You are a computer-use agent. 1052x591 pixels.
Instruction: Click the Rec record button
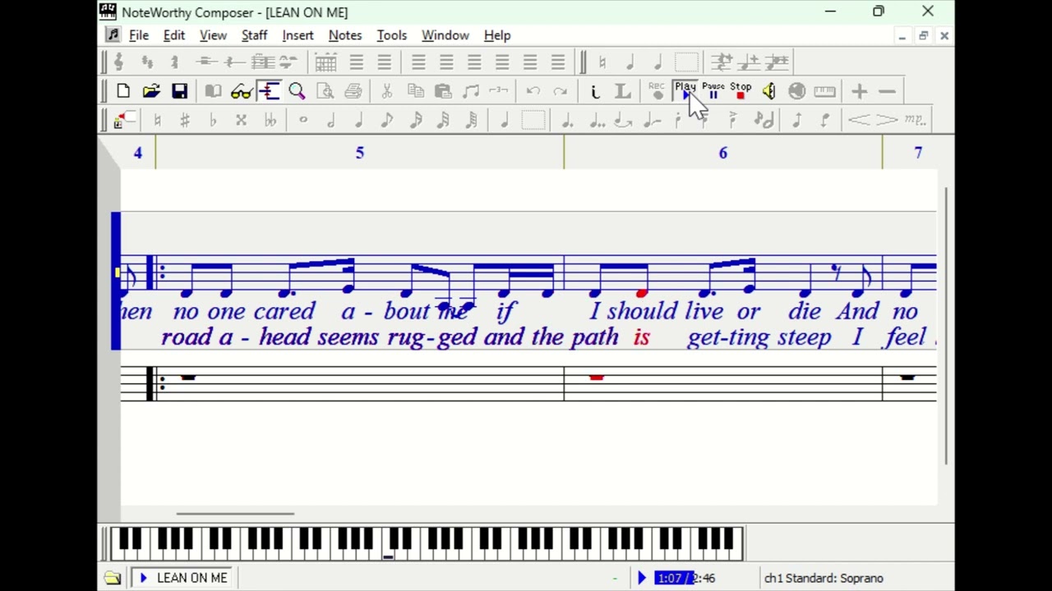[x=657, y=91]
